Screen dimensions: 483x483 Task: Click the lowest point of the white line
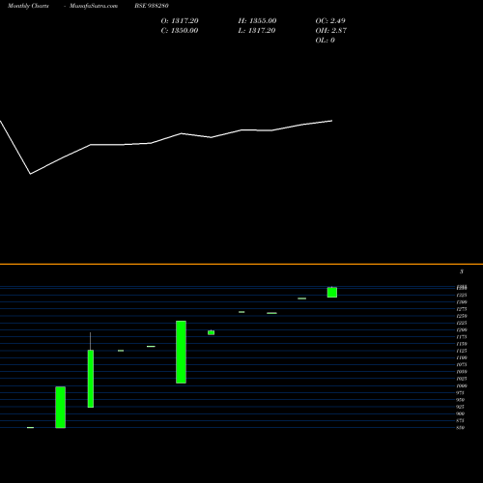(x=31, y=174)
